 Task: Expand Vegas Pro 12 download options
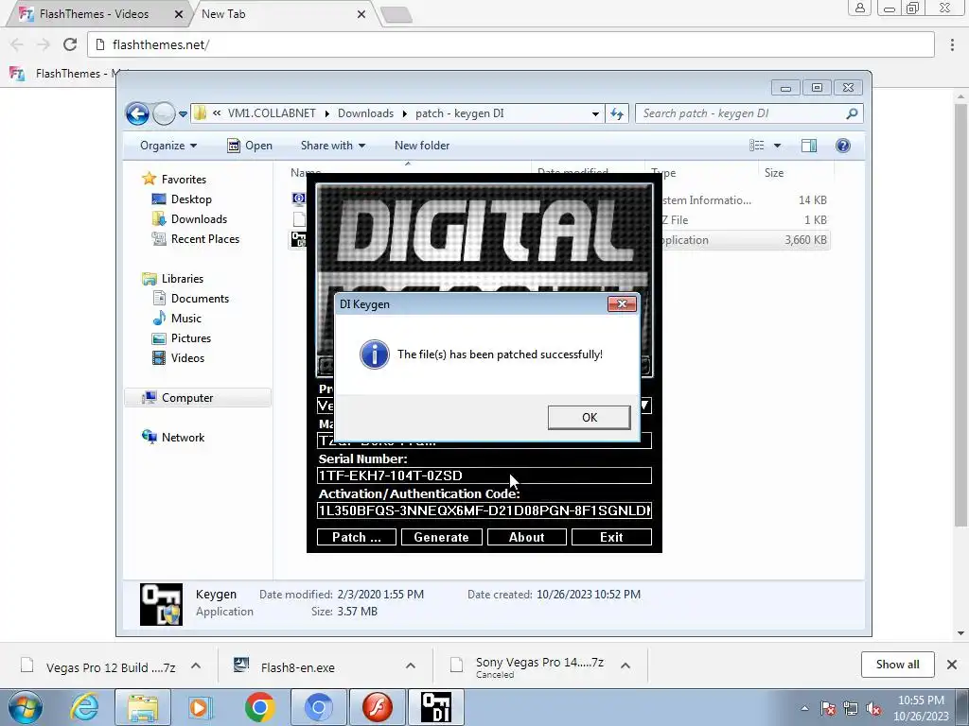tap(195, 666)
